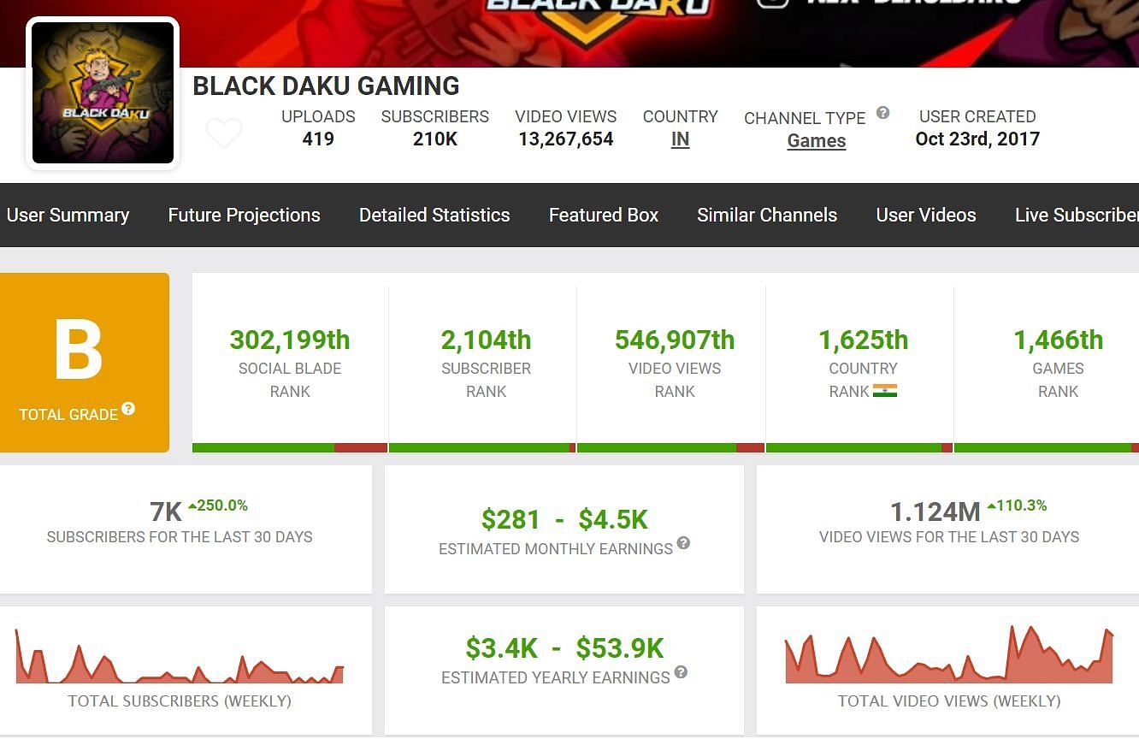Click Black Daku channel avatar

[x=103, y=92]
